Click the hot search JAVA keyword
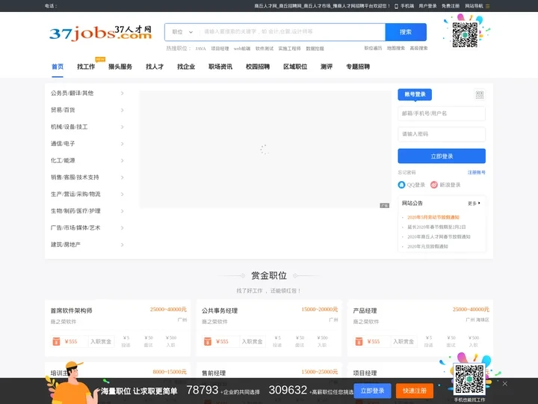538x404 pixels. pos(200,49)
